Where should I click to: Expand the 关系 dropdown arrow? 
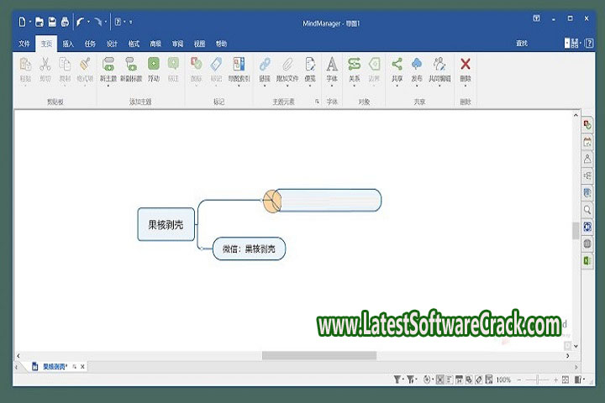[355, 86]
